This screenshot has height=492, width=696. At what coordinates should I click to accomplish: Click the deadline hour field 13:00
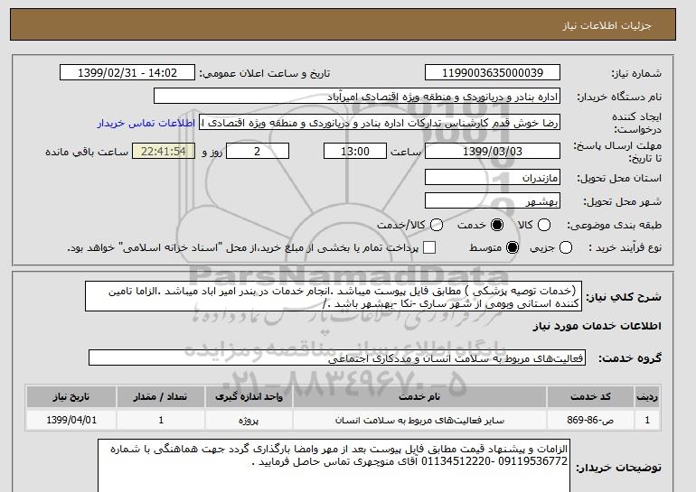click(x=355, y=151)
